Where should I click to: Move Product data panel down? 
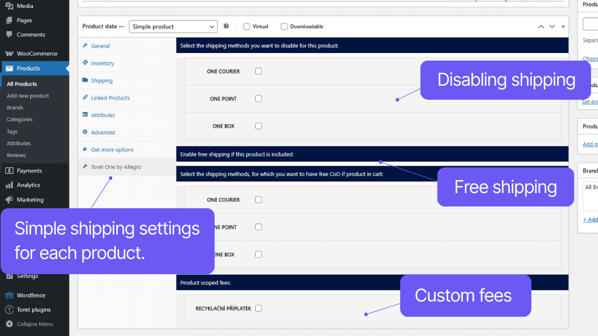552,27
